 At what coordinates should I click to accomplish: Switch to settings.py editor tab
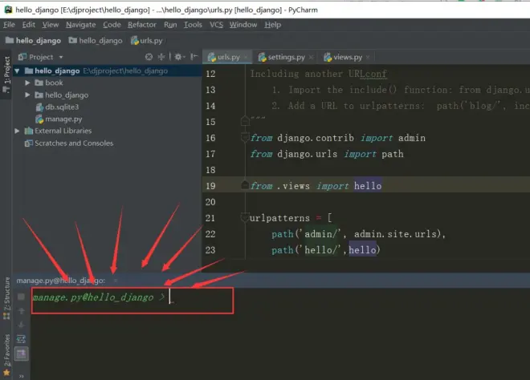(x=286, y=57)
